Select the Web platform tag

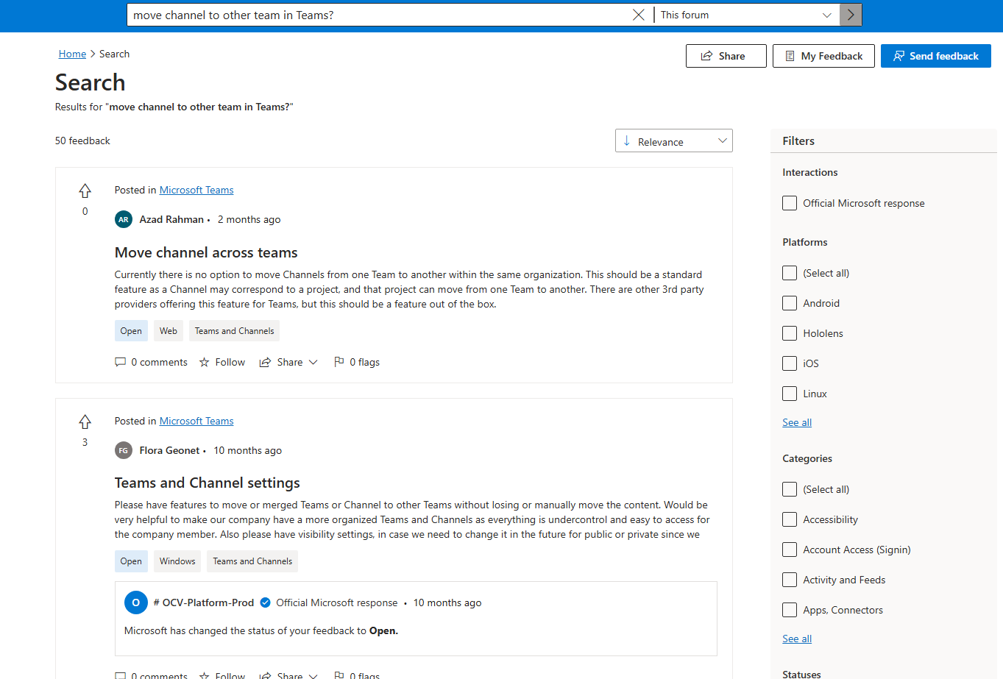pos(169,331)
